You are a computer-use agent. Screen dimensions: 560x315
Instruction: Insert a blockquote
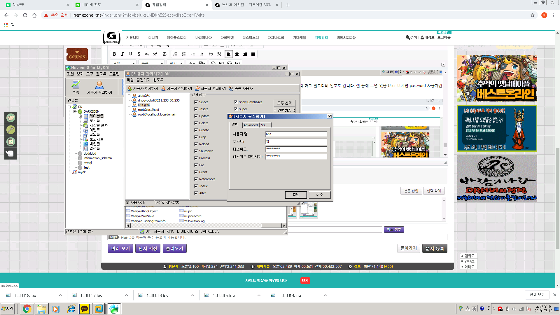(x=211, y=54)
